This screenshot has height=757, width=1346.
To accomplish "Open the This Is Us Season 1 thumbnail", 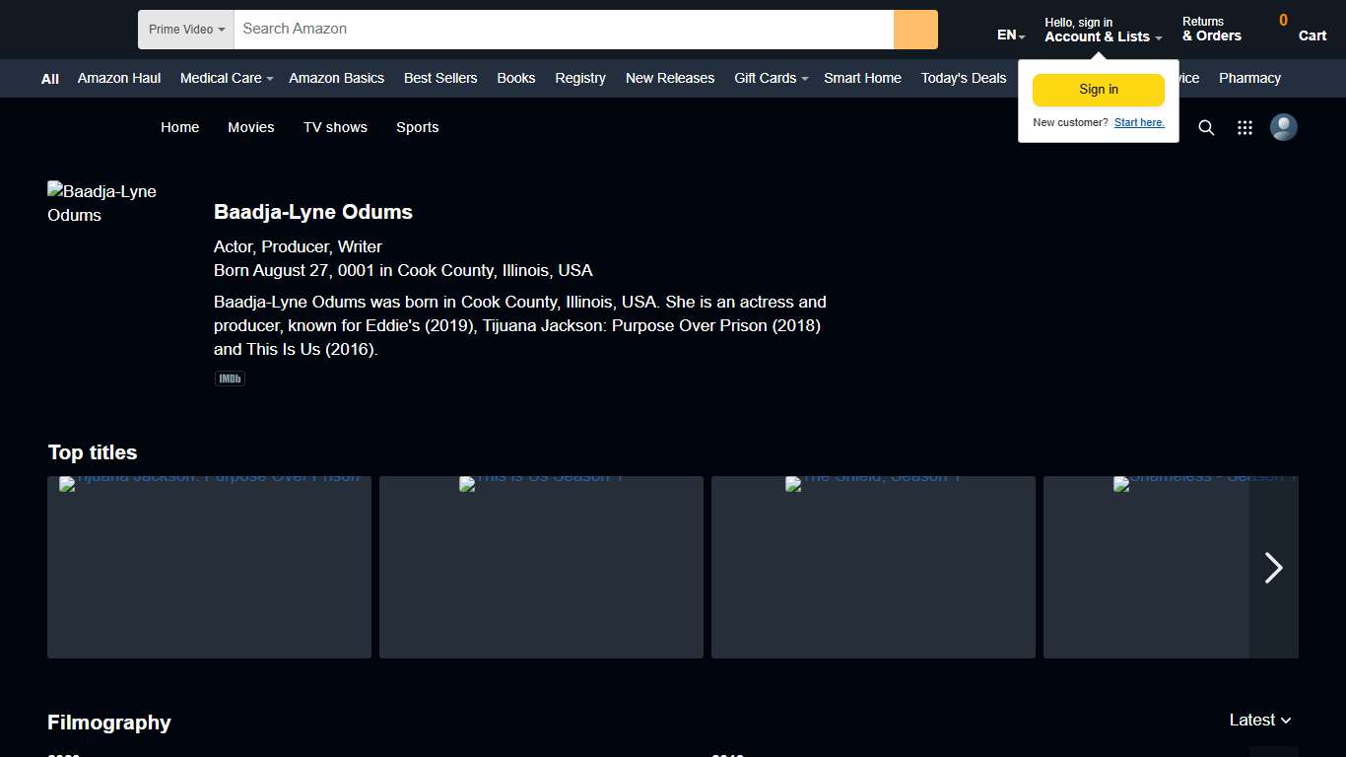I will click(541, 567).
